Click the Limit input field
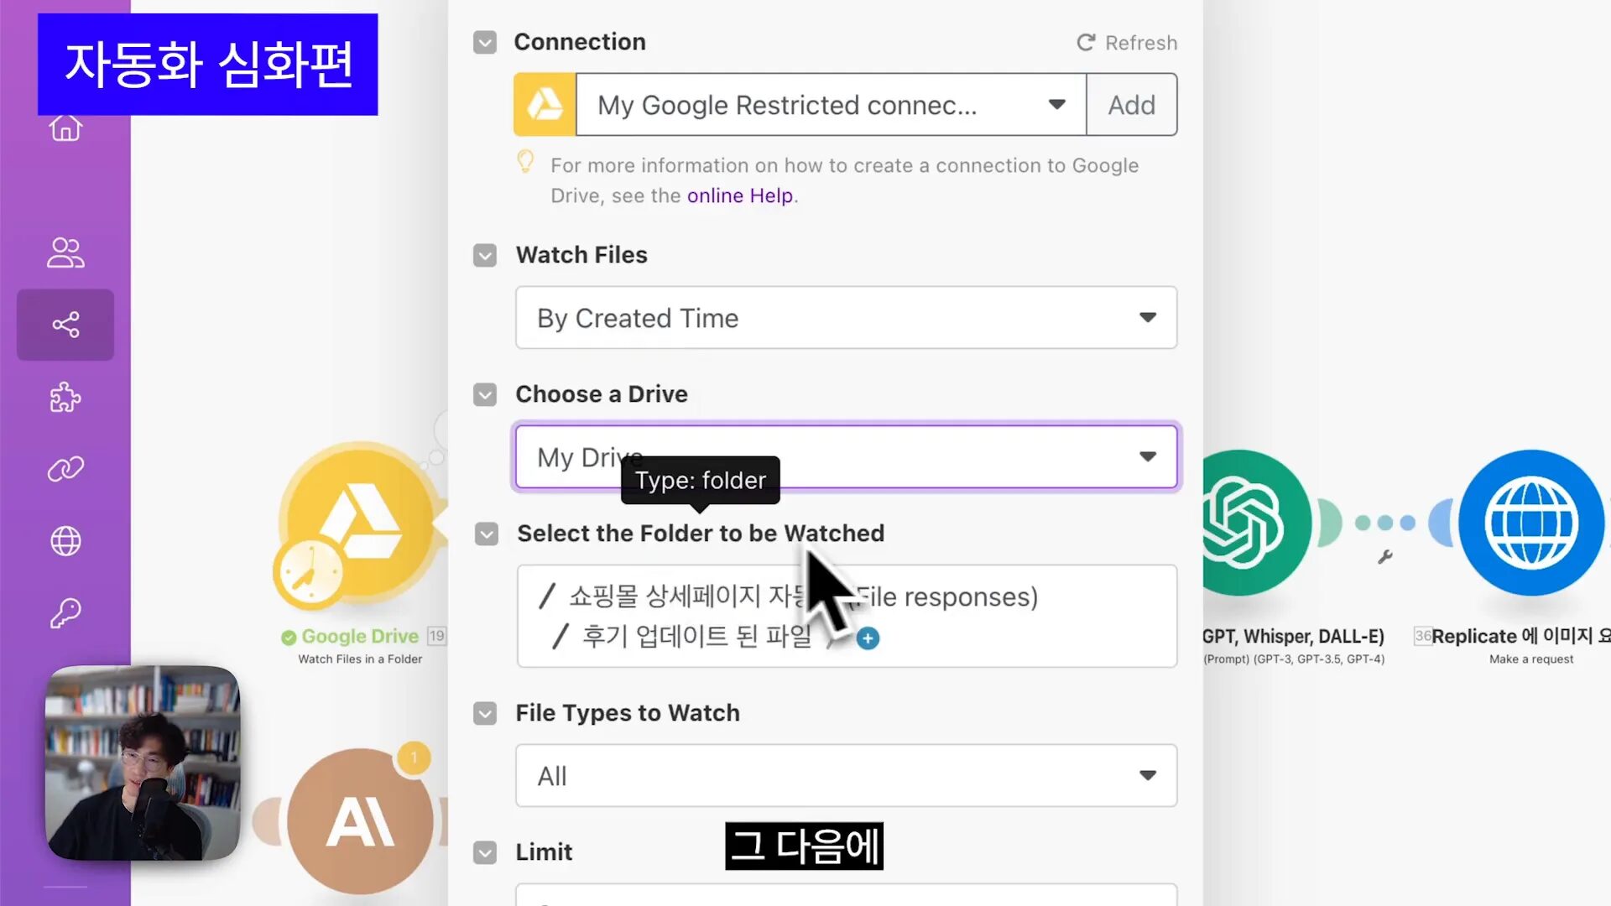Viewport: 1611px width, 906px height. (845, 893)
